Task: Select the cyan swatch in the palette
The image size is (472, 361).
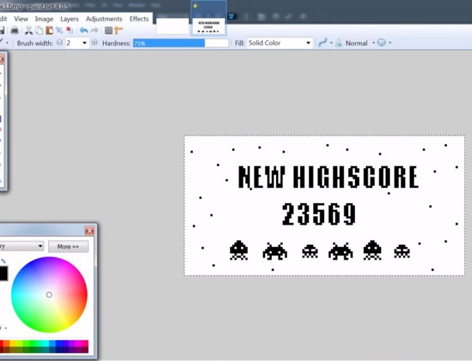Action: [x=46, y=344]
